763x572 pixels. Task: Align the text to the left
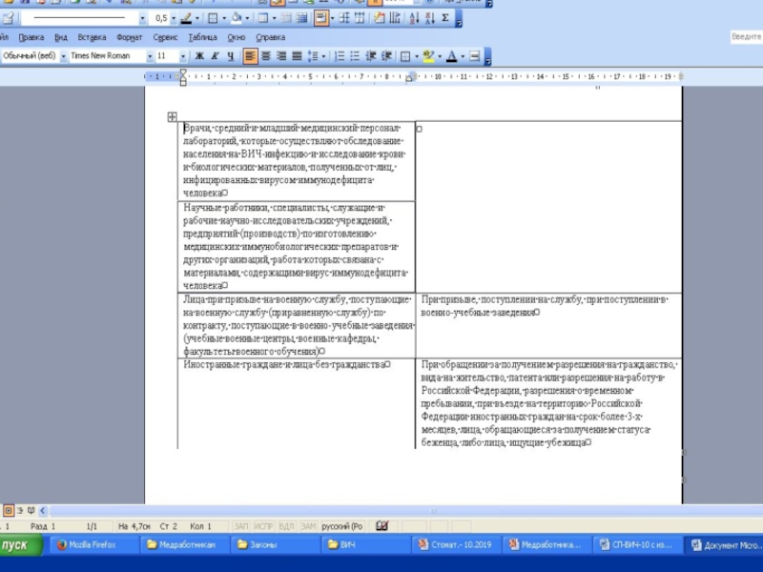[x=250, y=56]
